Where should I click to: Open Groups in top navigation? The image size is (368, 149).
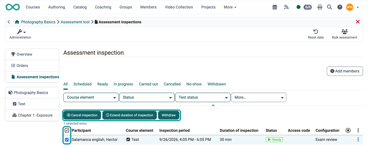125,7
